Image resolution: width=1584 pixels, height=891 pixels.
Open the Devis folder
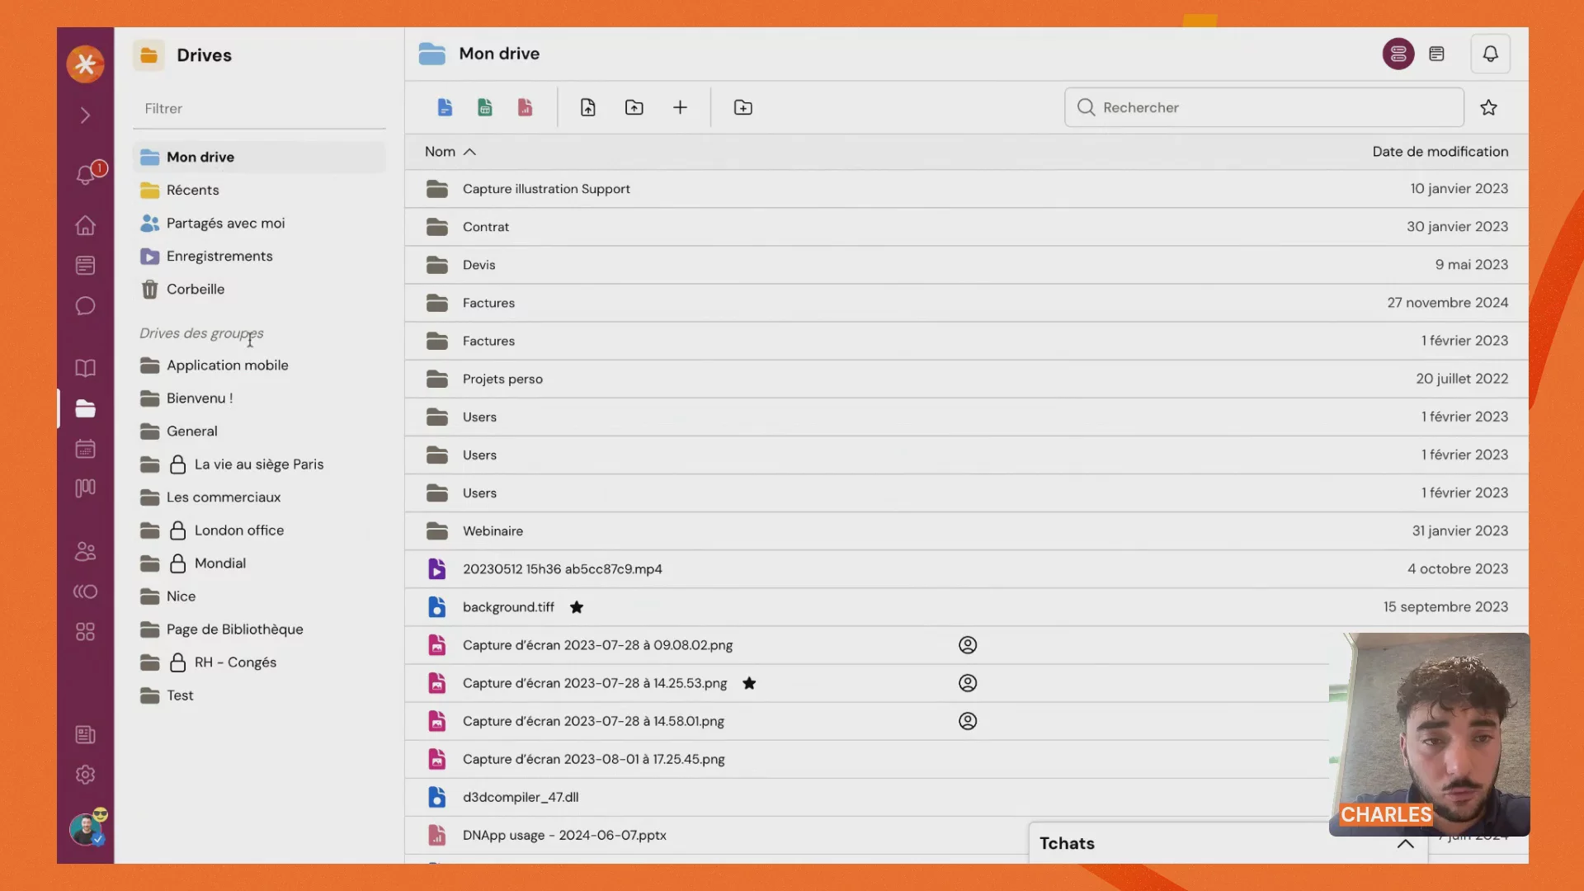[966, 265]
